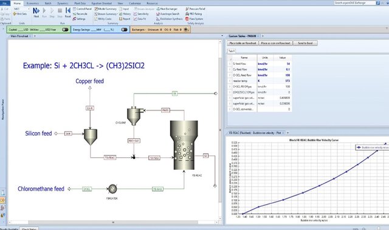Click Reconcile in the Run group
The width and height of the screenshot is (389, 230).
coord(80,14)
